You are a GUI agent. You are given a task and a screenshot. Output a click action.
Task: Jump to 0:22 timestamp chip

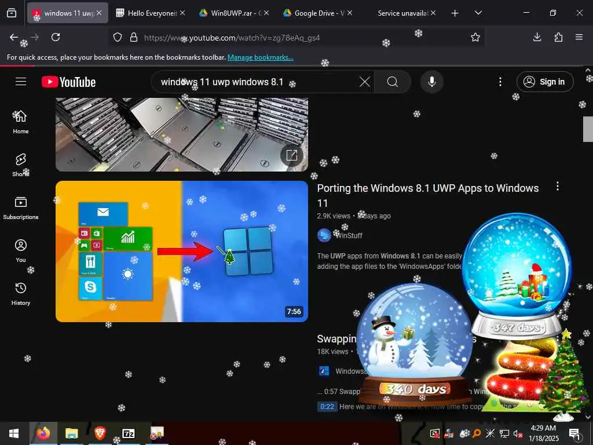327,406
